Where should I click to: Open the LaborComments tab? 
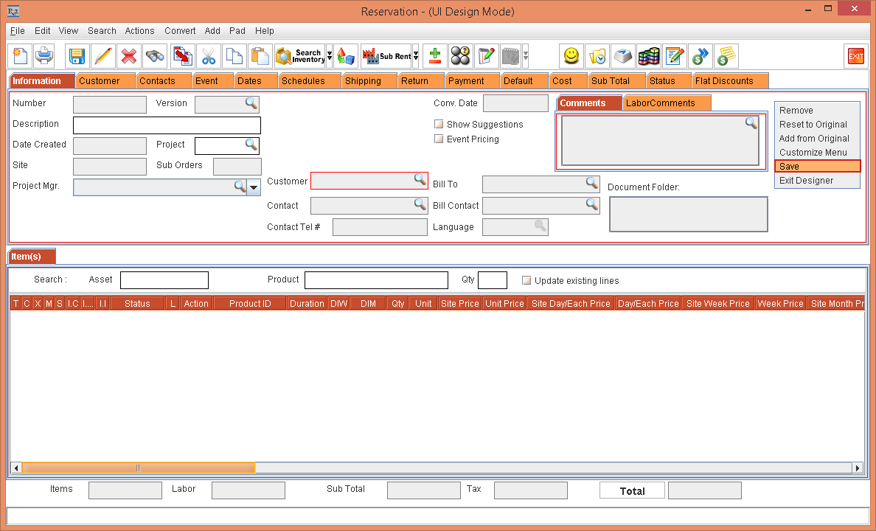pyautogui.click(x=667, y=103)
